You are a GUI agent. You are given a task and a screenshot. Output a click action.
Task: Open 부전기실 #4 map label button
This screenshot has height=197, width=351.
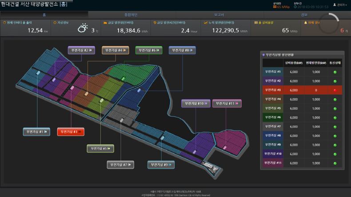coord(115,50)
